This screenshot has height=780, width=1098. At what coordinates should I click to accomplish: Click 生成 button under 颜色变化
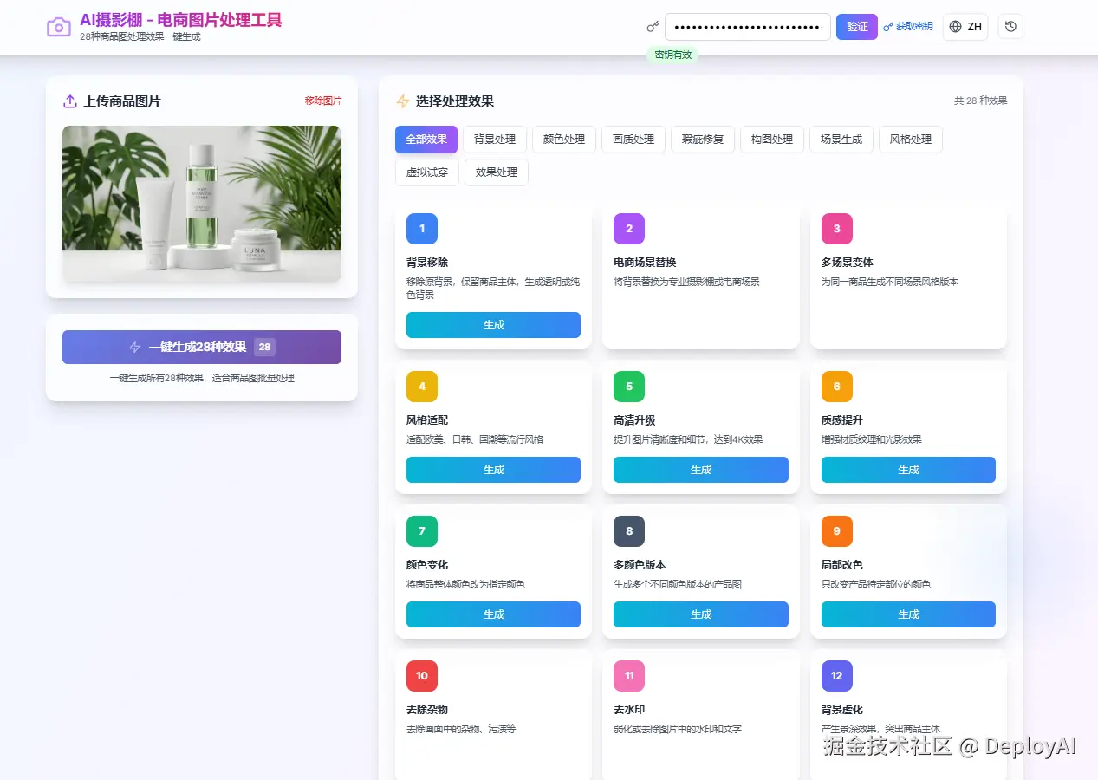(494, 614)
